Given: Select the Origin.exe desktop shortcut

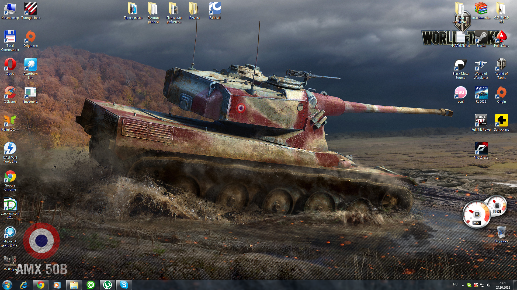Looking at the screenshot, I should (31, 39).
